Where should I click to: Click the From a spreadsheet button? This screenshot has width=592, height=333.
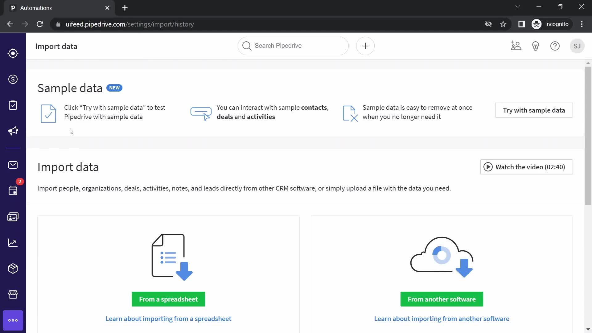pos(168,299)
